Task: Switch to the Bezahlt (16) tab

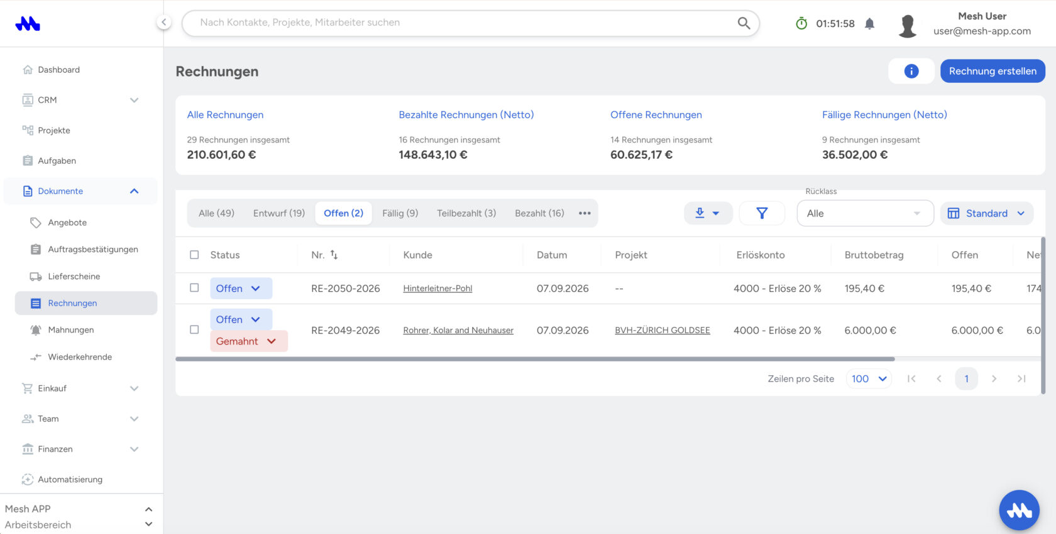Action: click(x=539, y=213)
